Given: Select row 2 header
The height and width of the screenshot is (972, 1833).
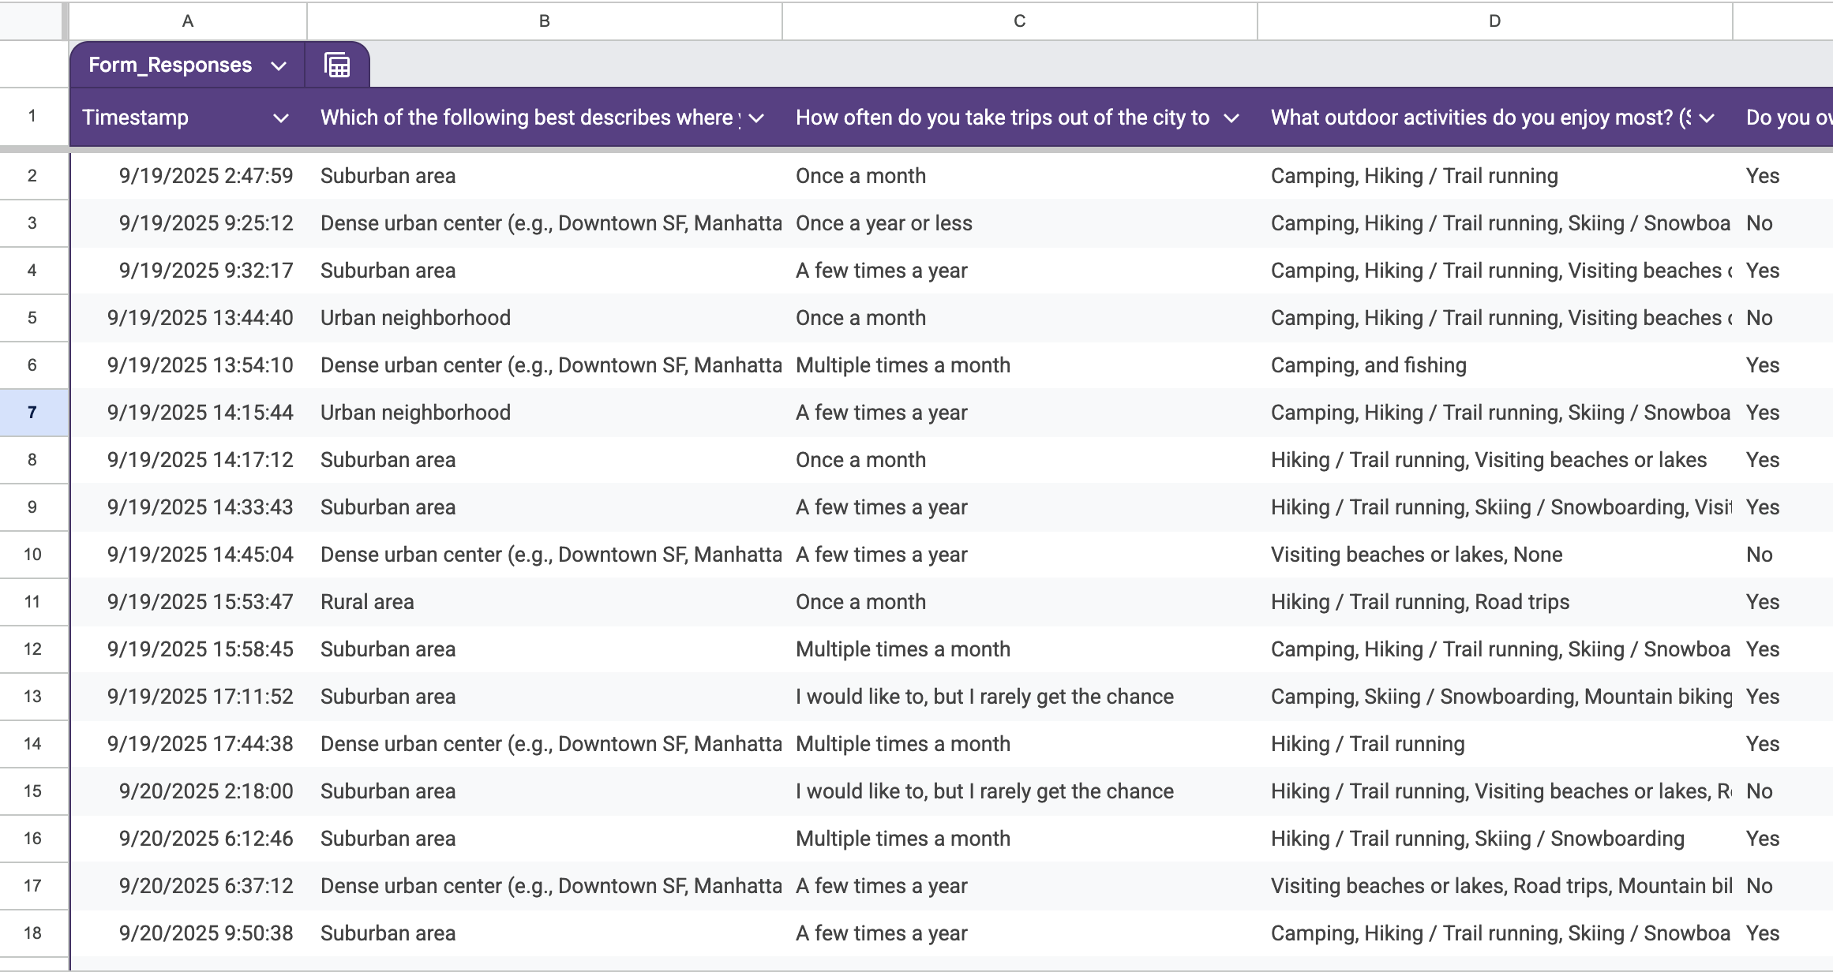Looking at the screenshot, I should [x=32, y=176].
